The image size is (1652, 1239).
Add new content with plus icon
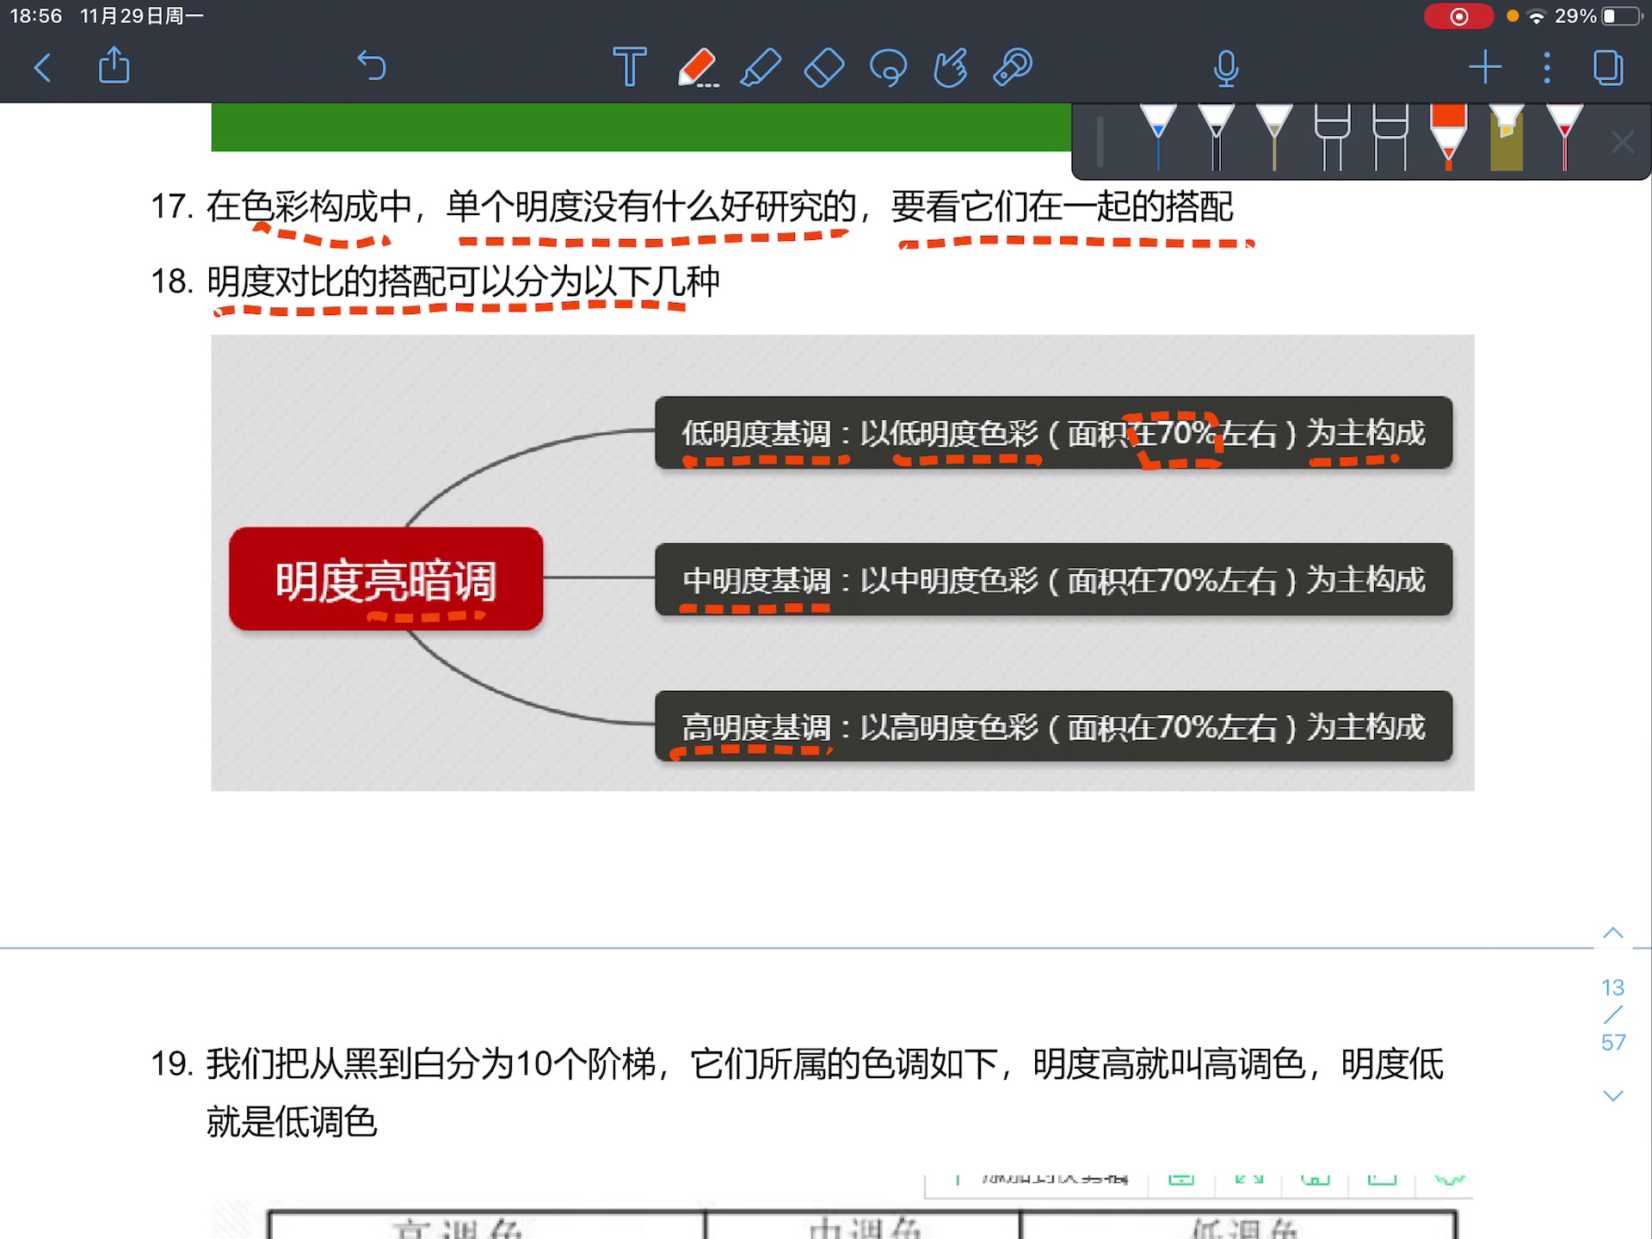click(x=1485, y=67)
